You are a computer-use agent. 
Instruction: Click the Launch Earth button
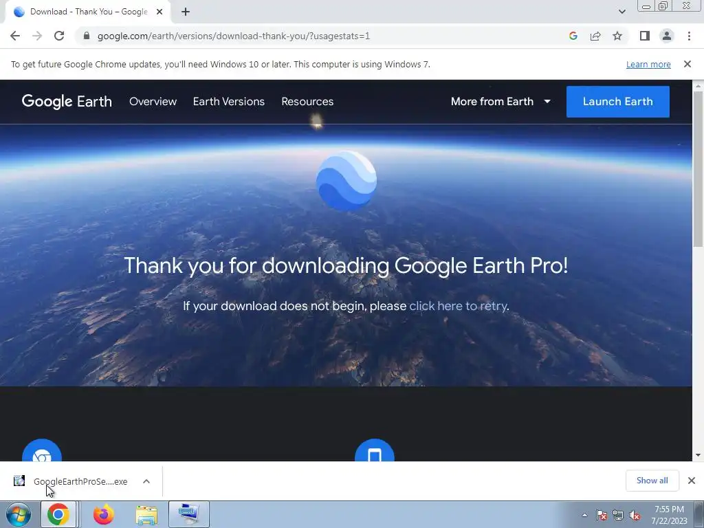(618, 102)
